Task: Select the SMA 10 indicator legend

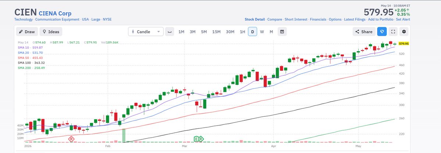Action: click(30, 48)
